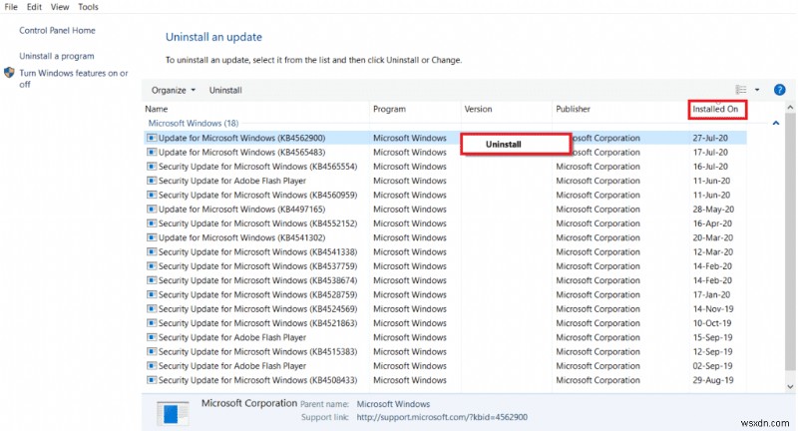This screenshot has height=431, width=798.
Task: Click the Uninstall toolbar button
Action: 225,90
